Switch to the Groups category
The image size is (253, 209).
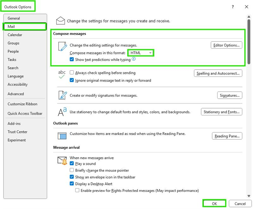point(25,43)
